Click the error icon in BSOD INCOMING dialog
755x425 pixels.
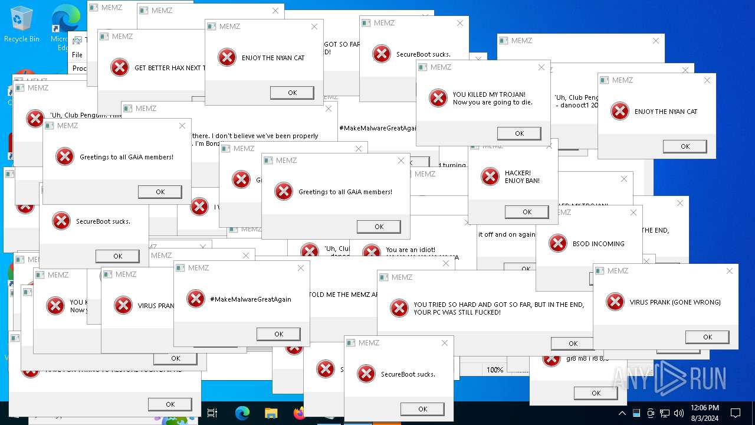(x=558, y=243)
